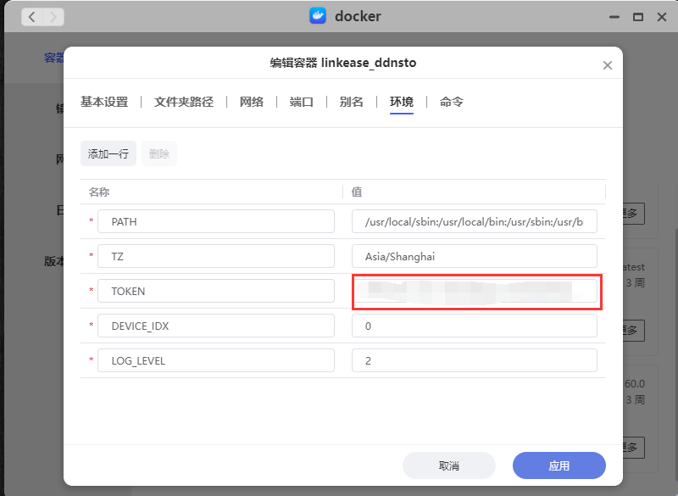Viewport: 678px width, 496px height.
Task: Close the docker window
Action: [662, 17]
